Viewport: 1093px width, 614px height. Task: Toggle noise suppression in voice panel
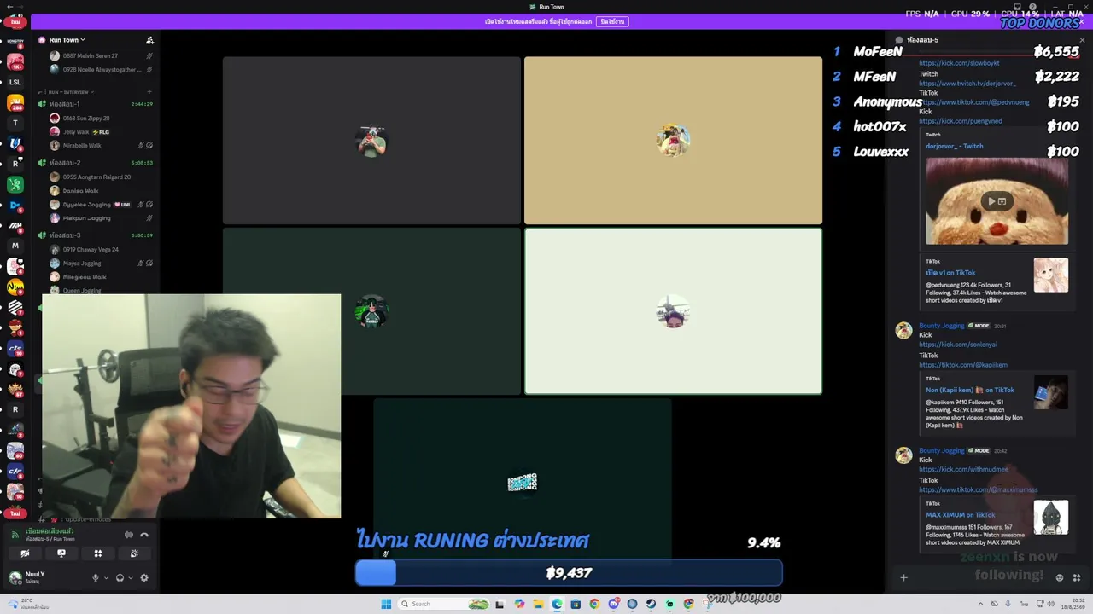click(129, 535)
